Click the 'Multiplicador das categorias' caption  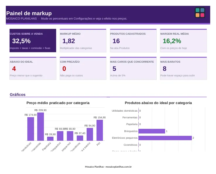[x=76, y=48]
